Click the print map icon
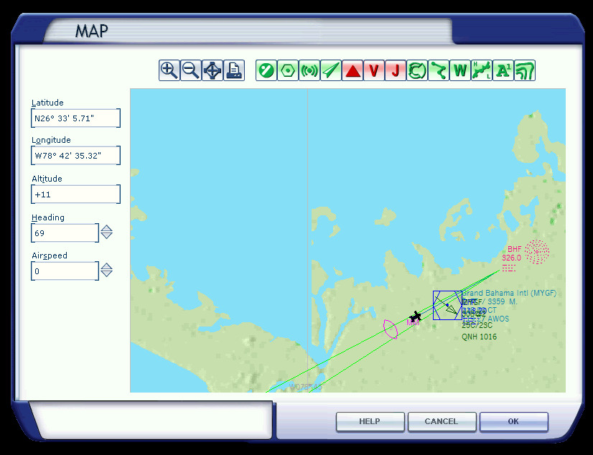 coord(234,70)
